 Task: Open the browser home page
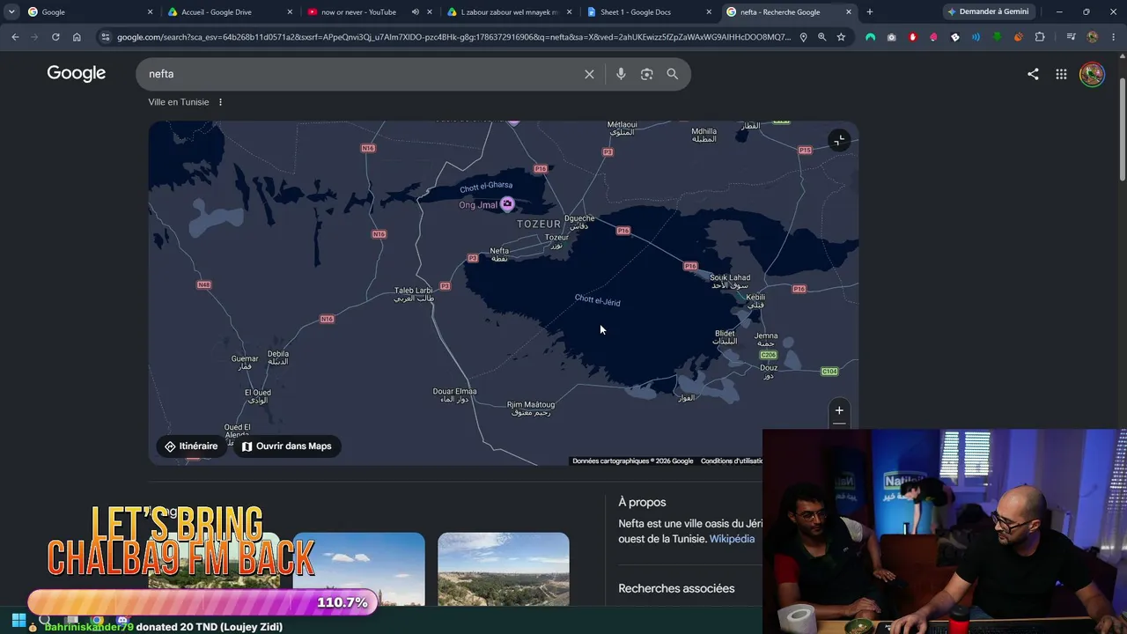tap(77, 37)
